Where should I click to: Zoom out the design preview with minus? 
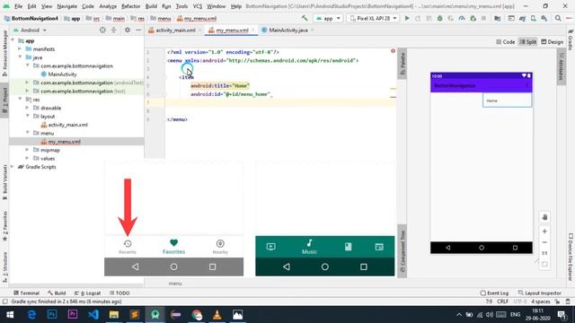(x=544, y=242)
